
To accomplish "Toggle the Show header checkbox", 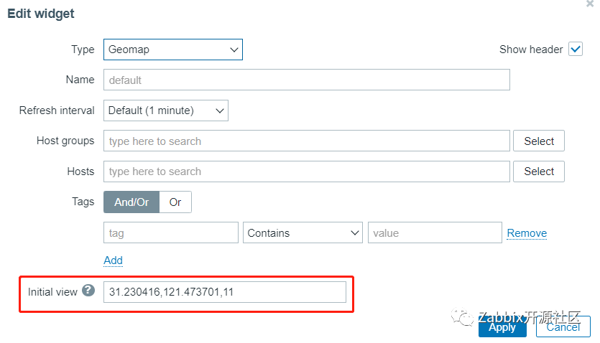I will tap(575, 50).
